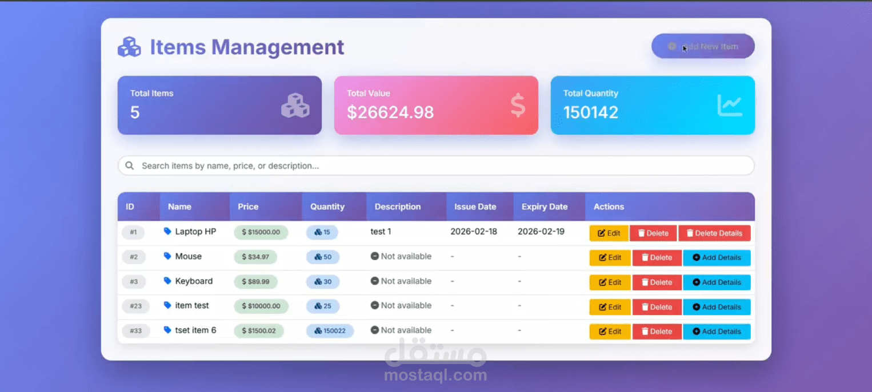
Task: Click the quantity badge showing 150022
Action: coord(330,331)
